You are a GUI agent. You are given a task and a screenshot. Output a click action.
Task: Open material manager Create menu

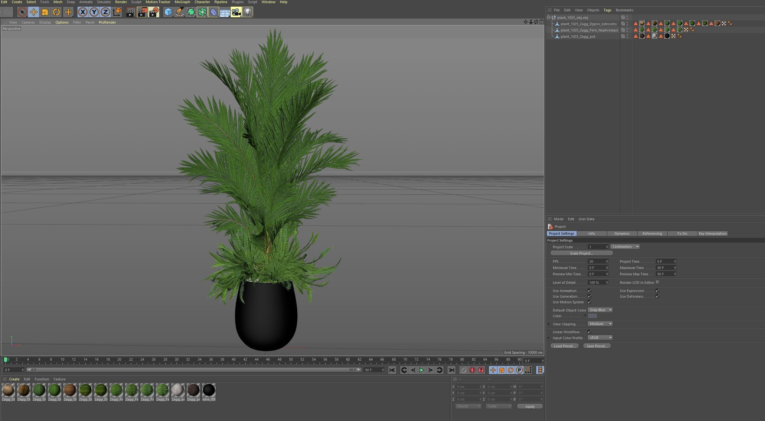tap(14, 379)
